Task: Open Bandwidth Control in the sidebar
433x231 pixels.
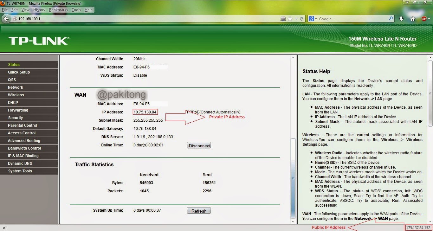Action: point(29,148)
